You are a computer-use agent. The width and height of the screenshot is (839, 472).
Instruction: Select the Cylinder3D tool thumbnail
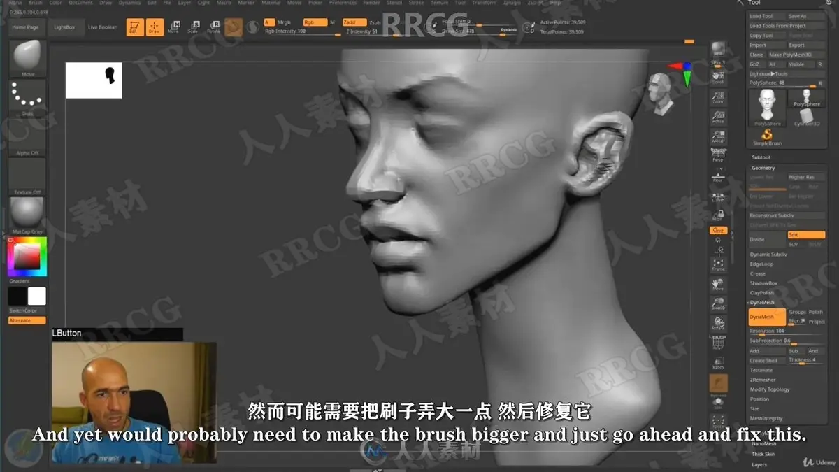click(807, 117)
